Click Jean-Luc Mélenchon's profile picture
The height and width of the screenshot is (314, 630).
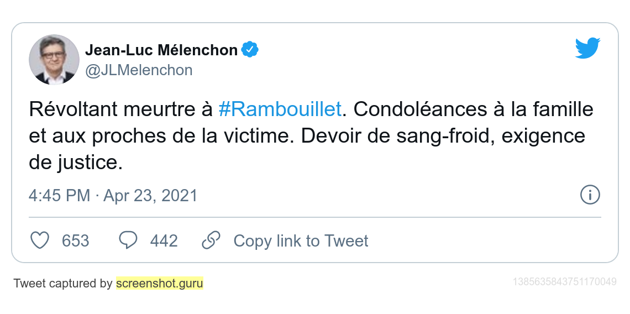click(x=54, y=59)
